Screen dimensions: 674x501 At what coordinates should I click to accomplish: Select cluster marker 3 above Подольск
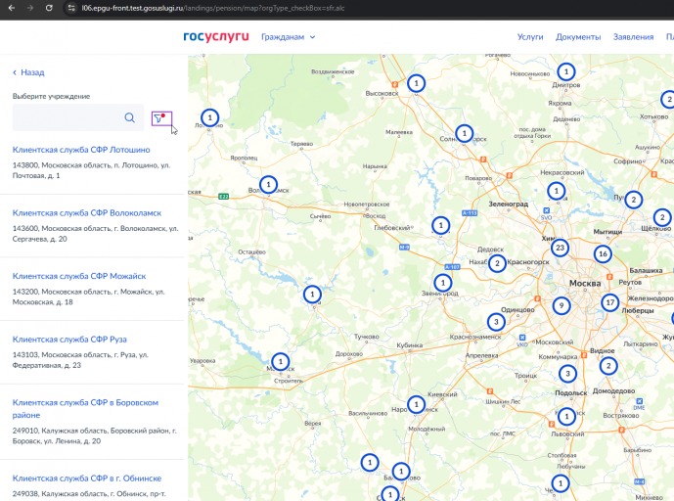pyautogui.click(x=567, y=374)
